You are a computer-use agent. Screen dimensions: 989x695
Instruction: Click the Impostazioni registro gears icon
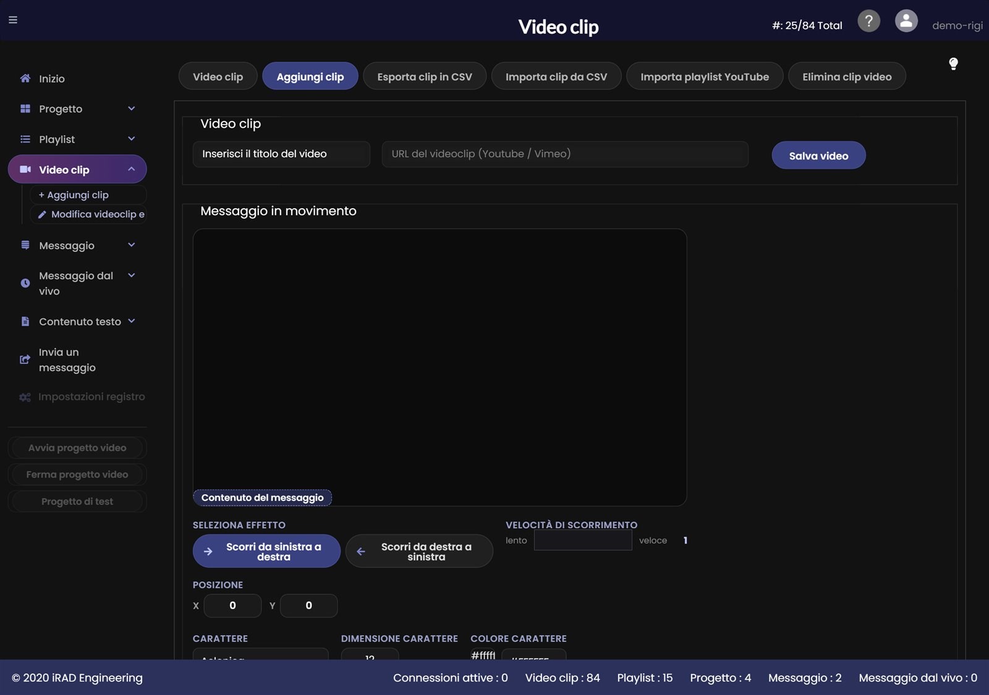tap(25, 397)
